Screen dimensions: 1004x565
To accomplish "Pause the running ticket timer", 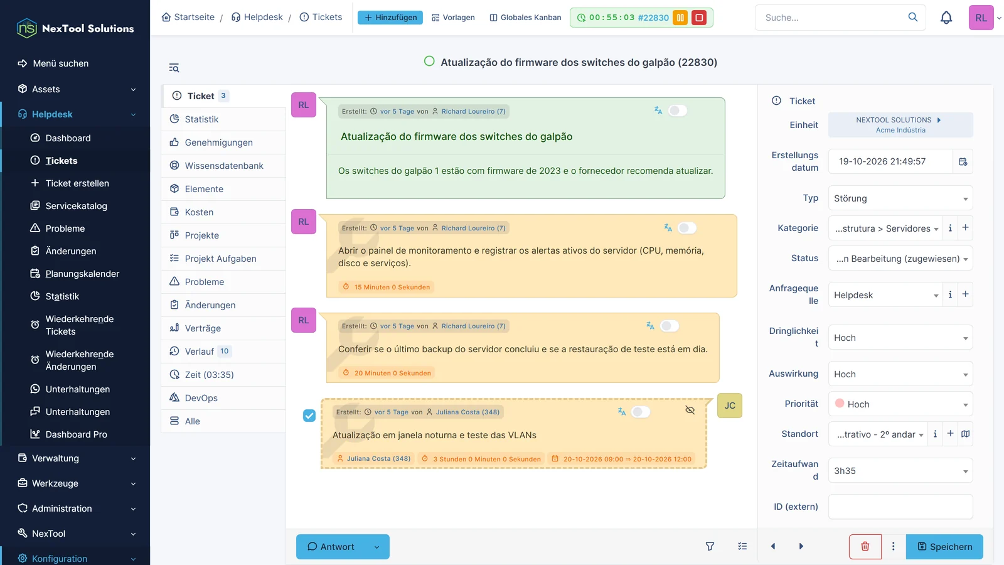I will (x=680, y=18).
